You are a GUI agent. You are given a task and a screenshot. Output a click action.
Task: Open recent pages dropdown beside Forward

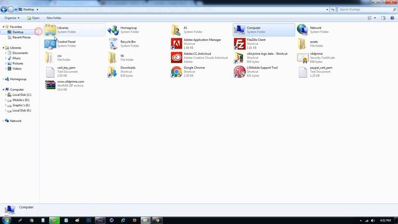16,10
